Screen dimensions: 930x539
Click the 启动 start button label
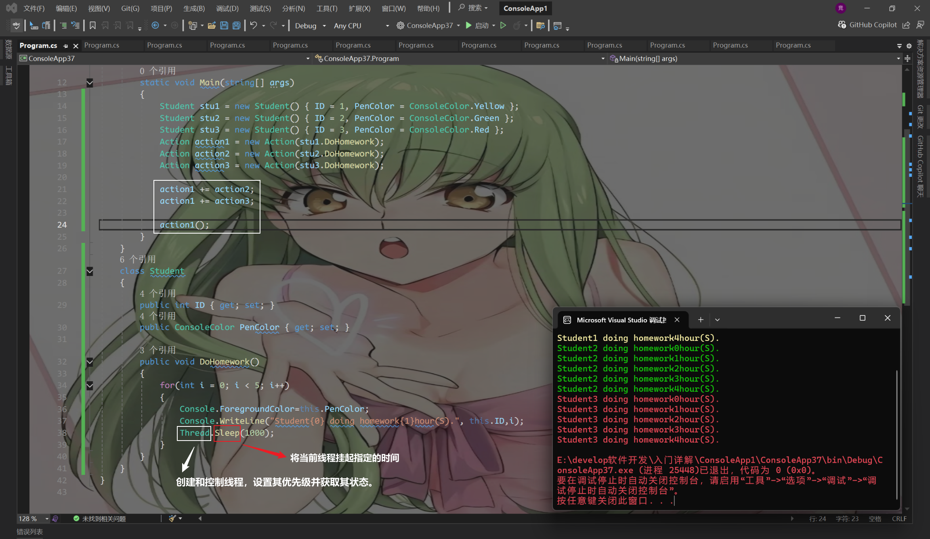pyautogui.click(x=482, y=25)
